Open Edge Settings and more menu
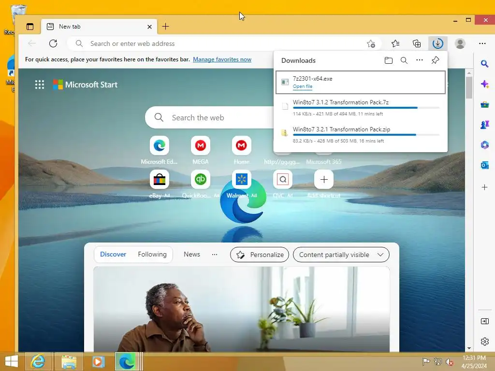495x371 pixels. point(482,43)
